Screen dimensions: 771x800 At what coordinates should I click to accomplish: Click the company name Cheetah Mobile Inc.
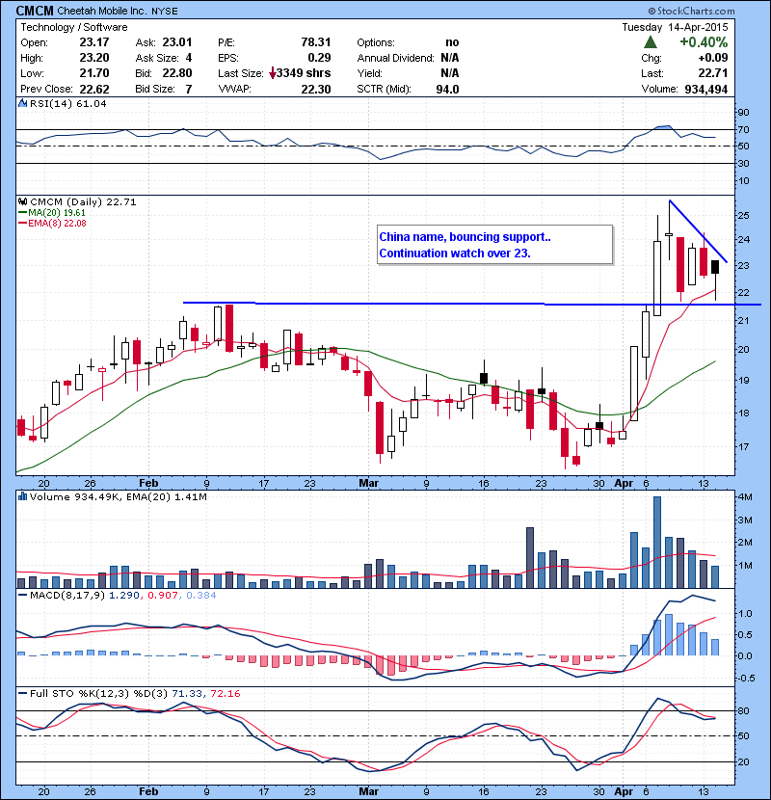pos(103,12)
